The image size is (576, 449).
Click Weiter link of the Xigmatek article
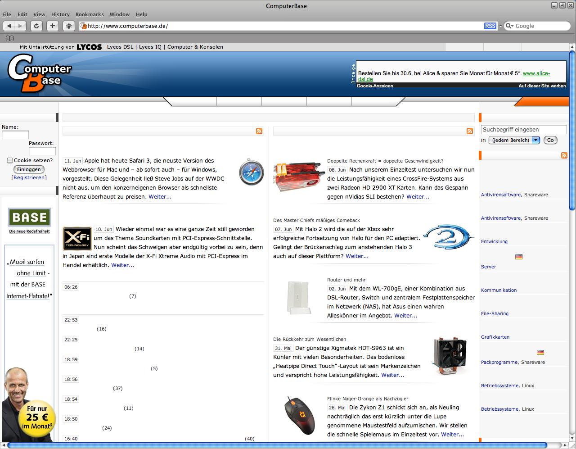pyautogui.click(x=392, y=375)
